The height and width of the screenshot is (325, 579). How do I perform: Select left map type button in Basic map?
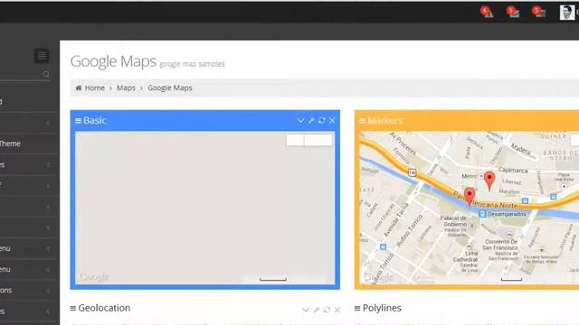click(x=295, y=140)
